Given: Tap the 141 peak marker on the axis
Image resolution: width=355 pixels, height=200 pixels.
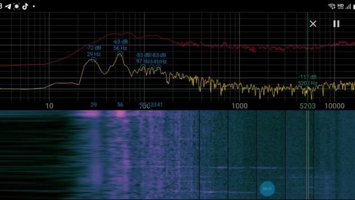Looking at the screenshot, I should [159, 104].
